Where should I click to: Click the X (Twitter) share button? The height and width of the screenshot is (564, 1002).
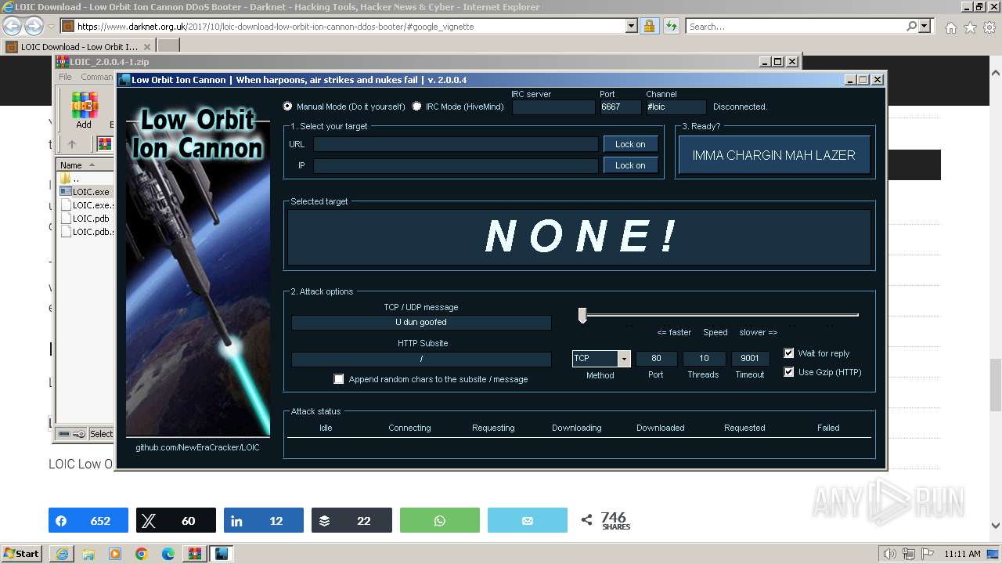pyautogui.click(x=176, y=521)
